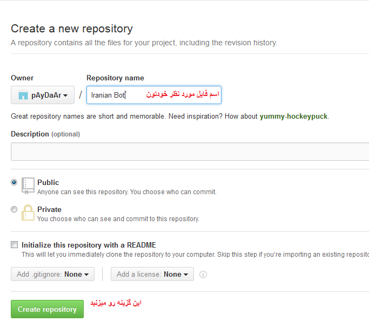The width and height of the screenshot is (369, 322).
Task: Click the Private option label
Action: click(49, 209)
